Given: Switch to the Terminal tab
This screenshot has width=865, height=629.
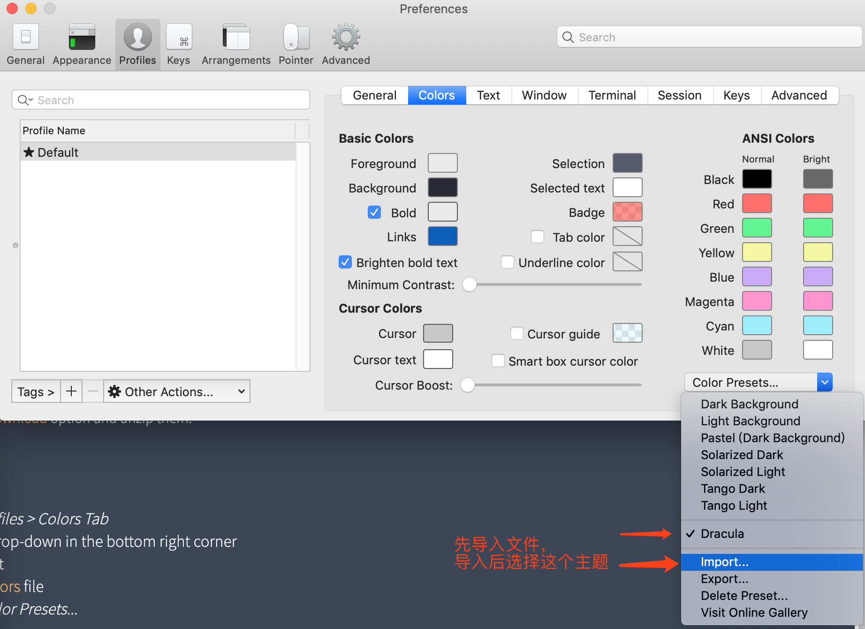Looking at the screenshot, I should click(x=612, y=95).
